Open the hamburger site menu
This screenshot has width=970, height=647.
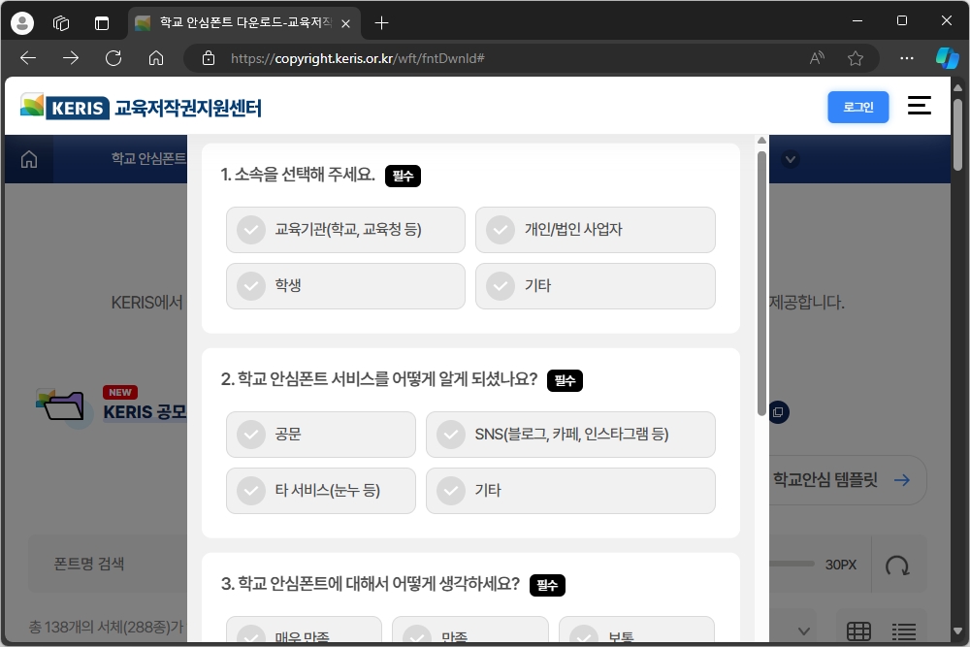(920, 106)
